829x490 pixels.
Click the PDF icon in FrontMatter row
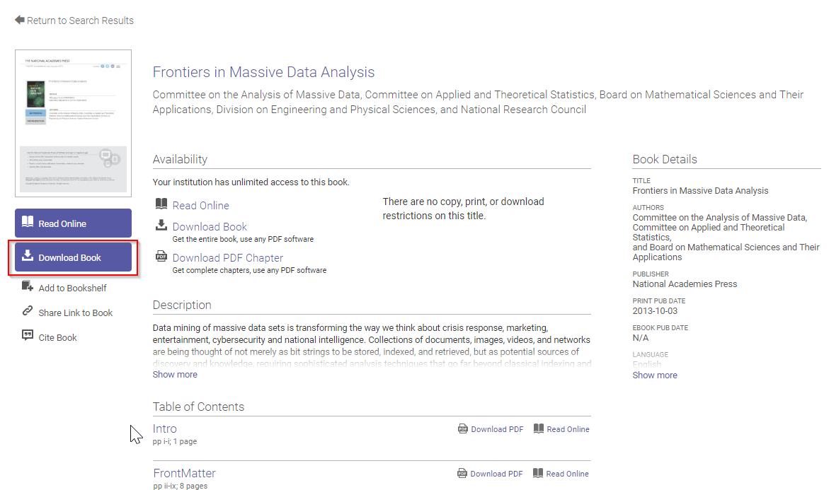tap(462, 473)
